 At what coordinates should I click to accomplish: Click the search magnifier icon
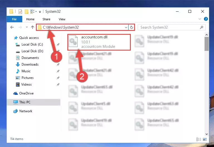201,28
